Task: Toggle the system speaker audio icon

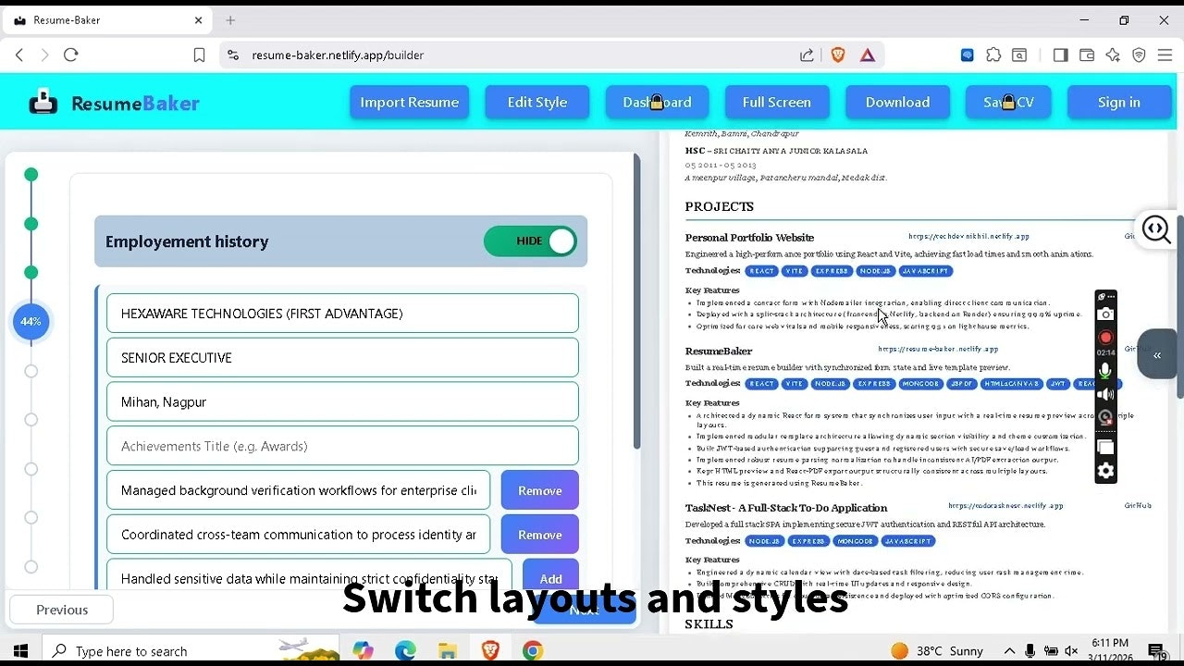Action: point(1105,395)
